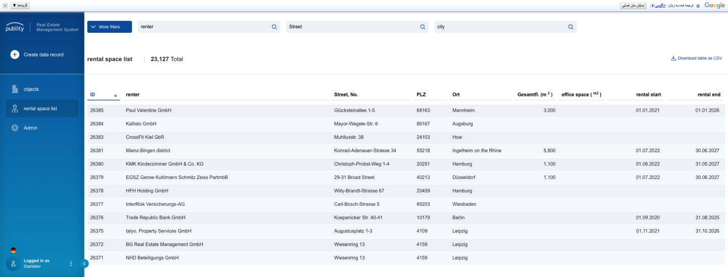Click rental end date 31.08.2025
This screenshot has height=277, width=728.
tap(707, 218)
